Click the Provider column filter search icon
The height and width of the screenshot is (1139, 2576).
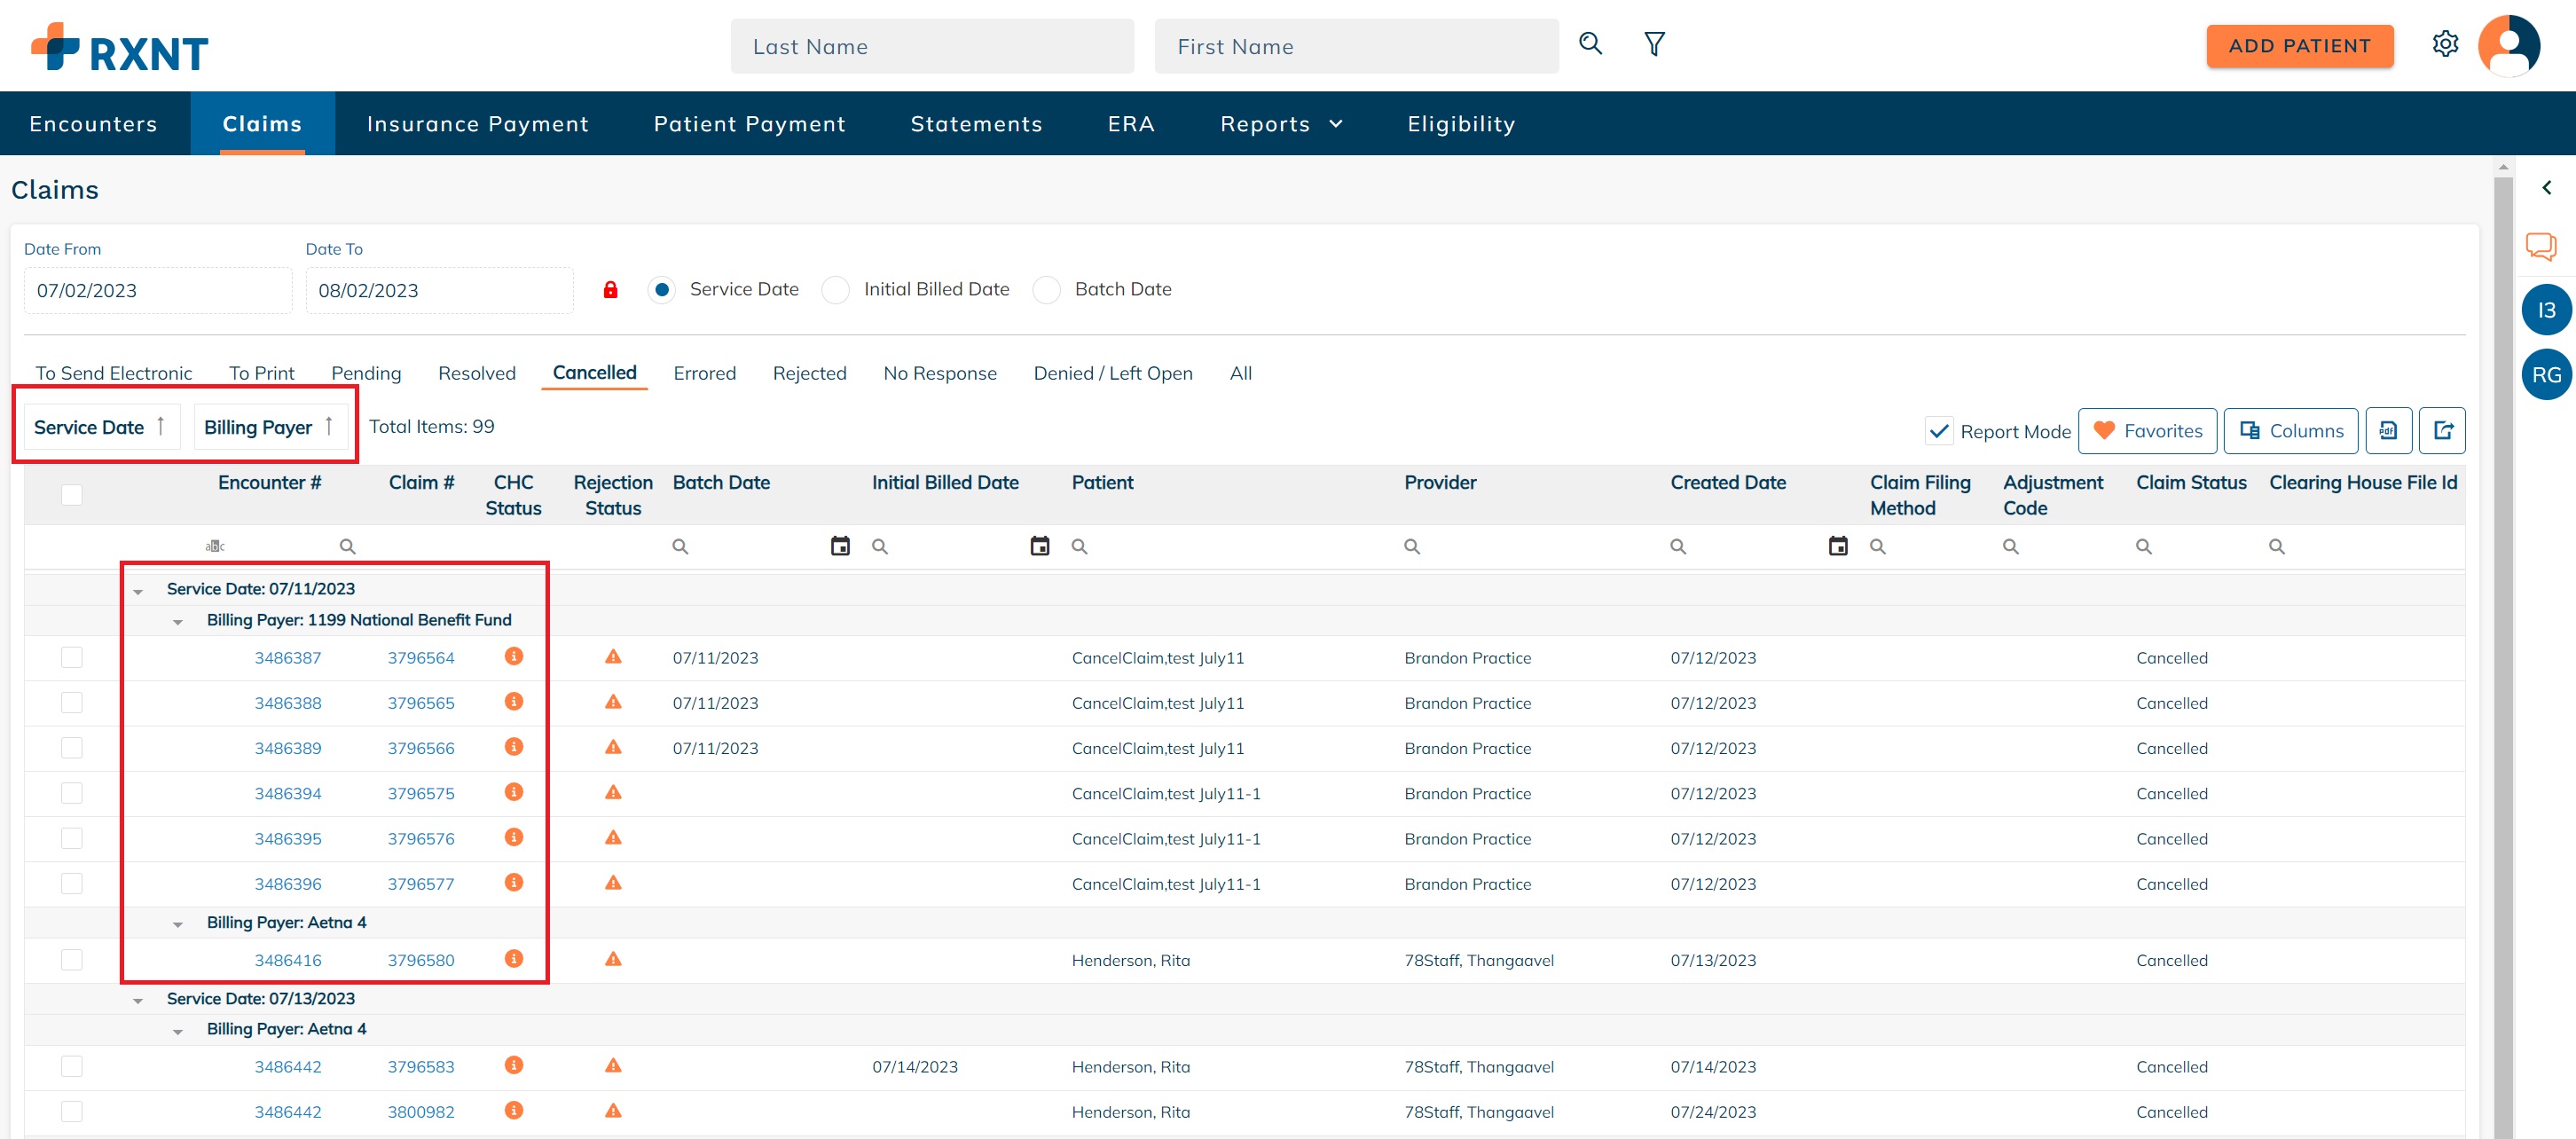1411,547
